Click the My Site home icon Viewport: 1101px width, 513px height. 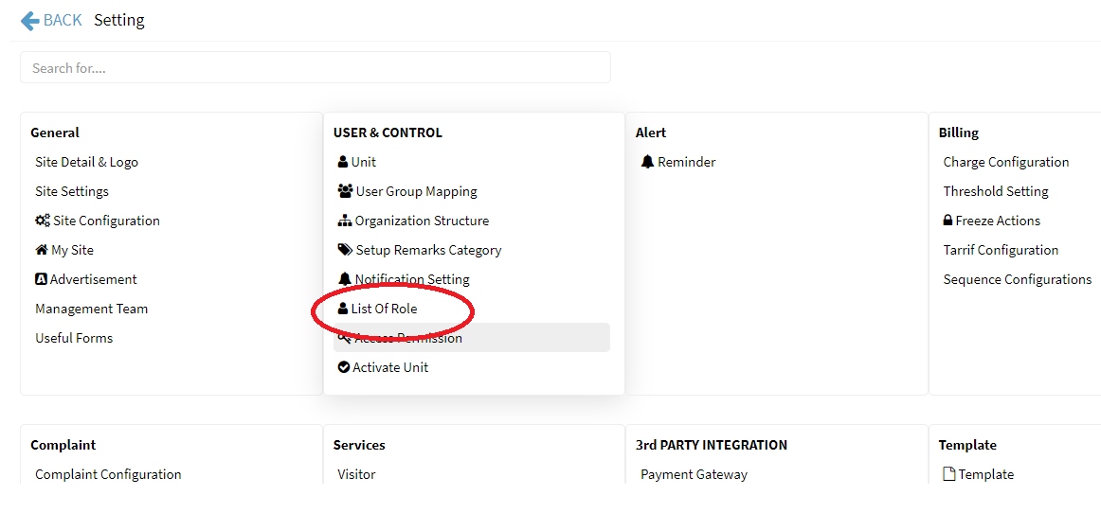pyautogui.click(x=42, y=250)
